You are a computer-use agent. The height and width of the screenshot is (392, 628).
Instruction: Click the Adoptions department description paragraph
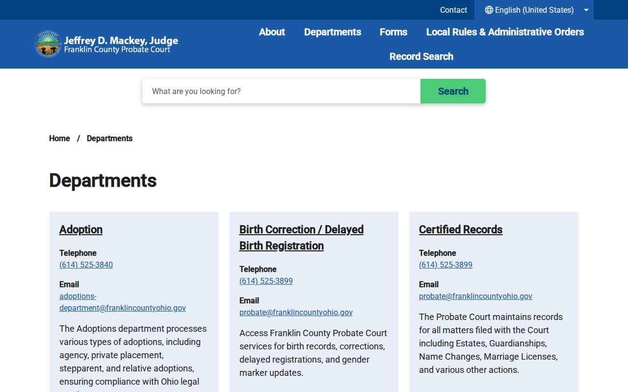[134, 358]
